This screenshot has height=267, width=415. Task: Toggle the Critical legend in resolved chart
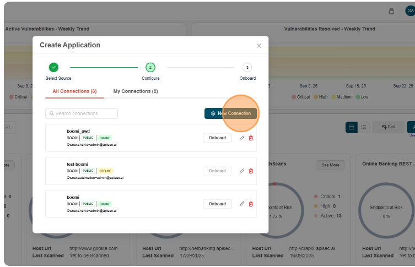303,97
